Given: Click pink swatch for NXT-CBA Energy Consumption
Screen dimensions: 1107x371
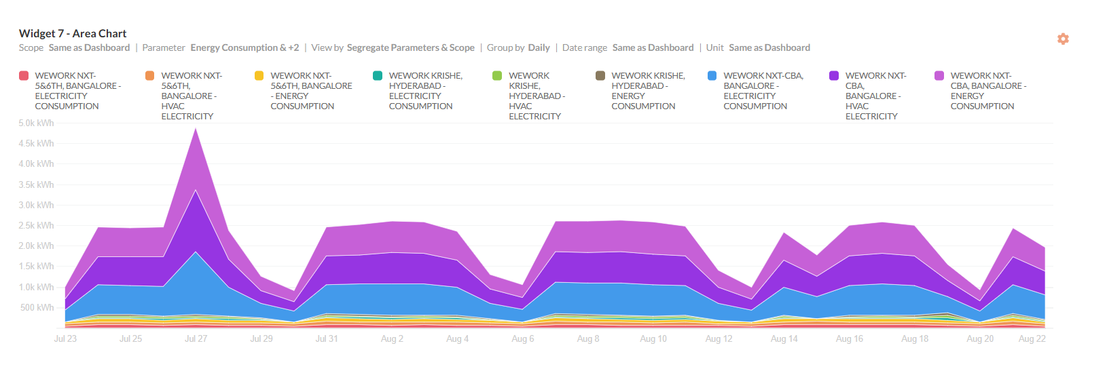Looking at the screenshot, I should [939, 75].
